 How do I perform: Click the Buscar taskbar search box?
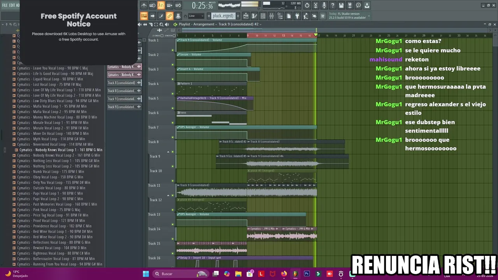(181, 274)
